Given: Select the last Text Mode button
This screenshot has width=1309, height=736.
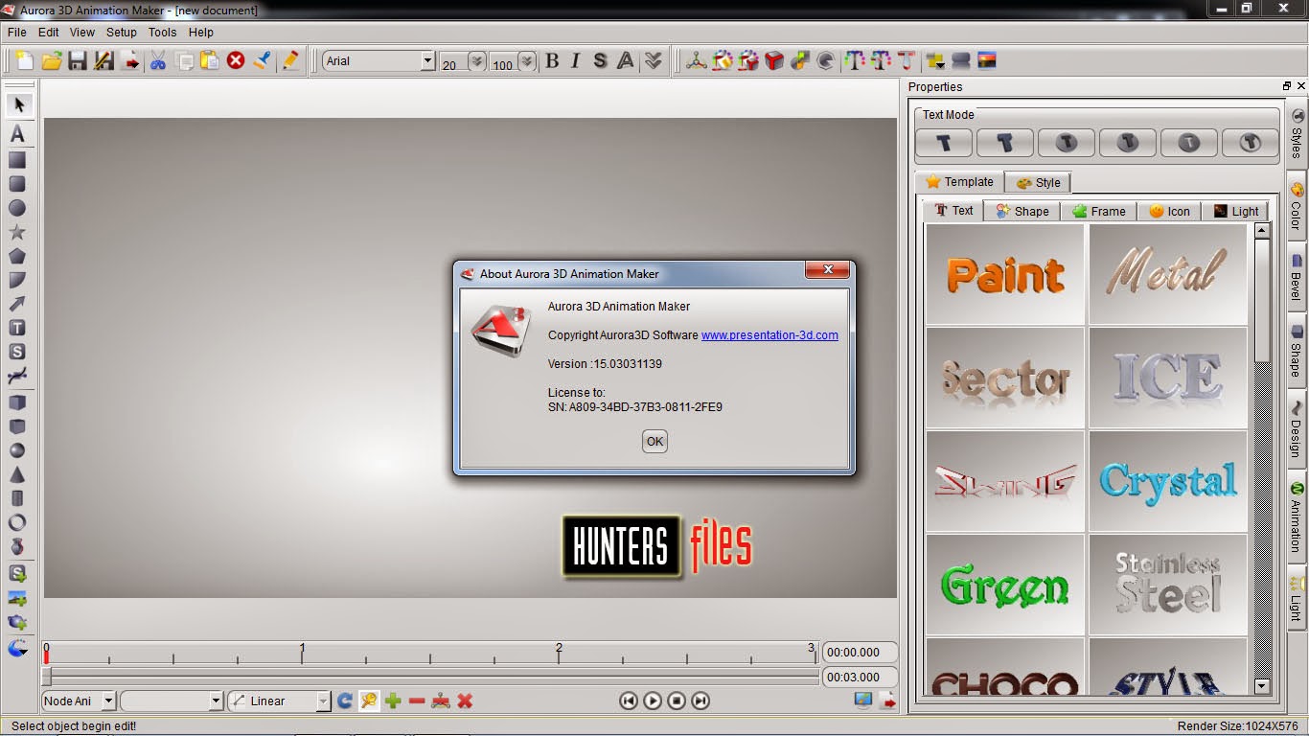Looking at the screenshot, I should click(1251, 143).
